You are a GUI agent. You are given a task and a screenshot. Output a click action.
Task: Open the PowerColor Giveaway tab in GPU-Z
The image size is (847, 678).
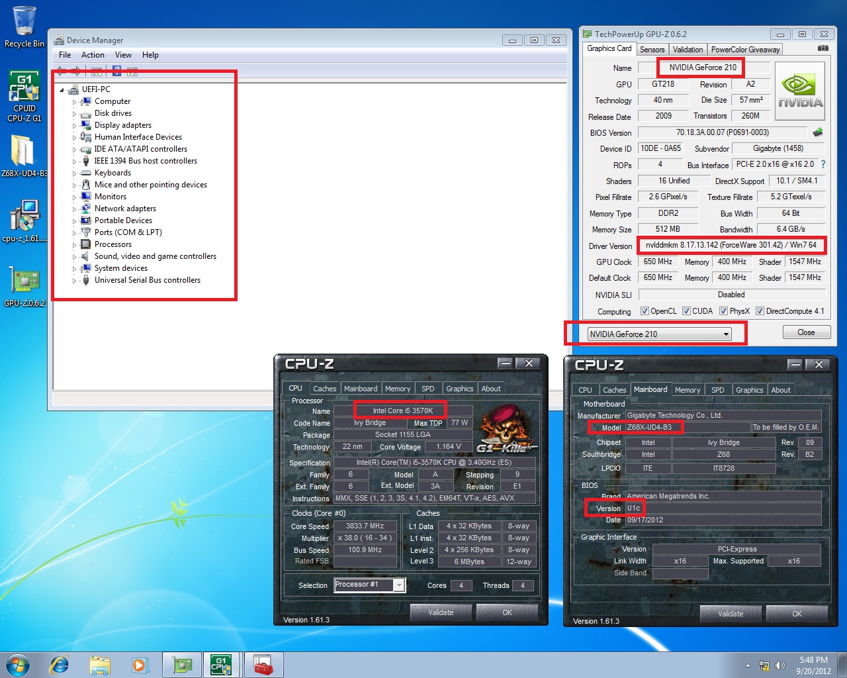(745, 50)
